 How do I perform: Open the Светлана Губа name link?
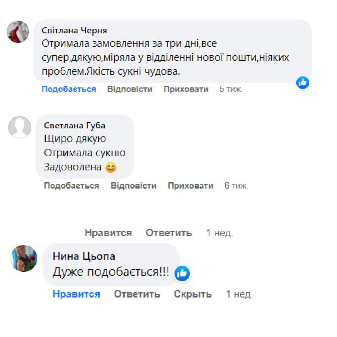coord(75,126)
